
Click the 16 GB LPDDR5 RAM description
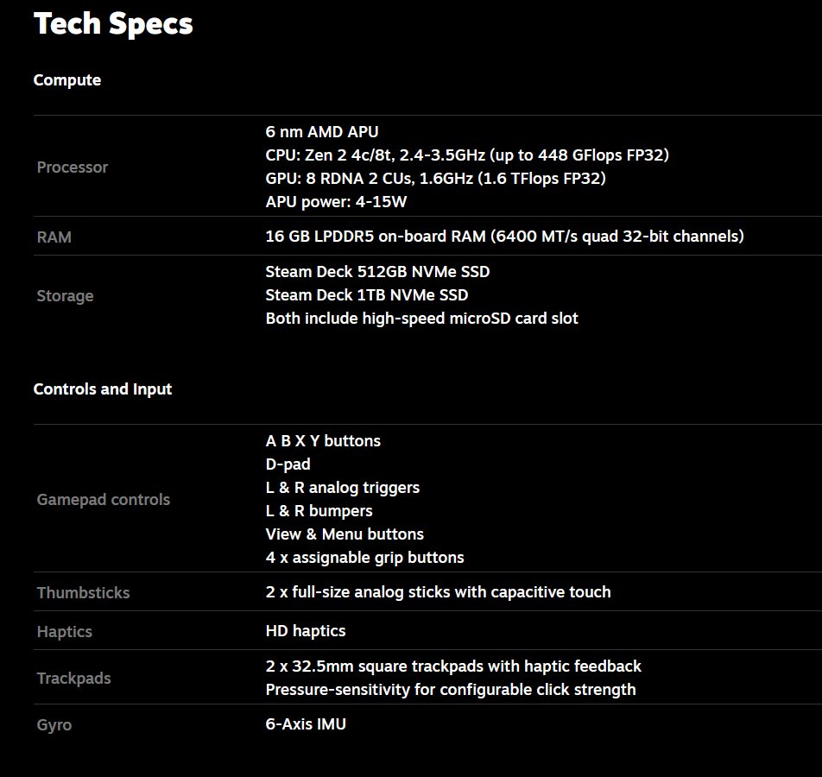[x=504, y=236]
